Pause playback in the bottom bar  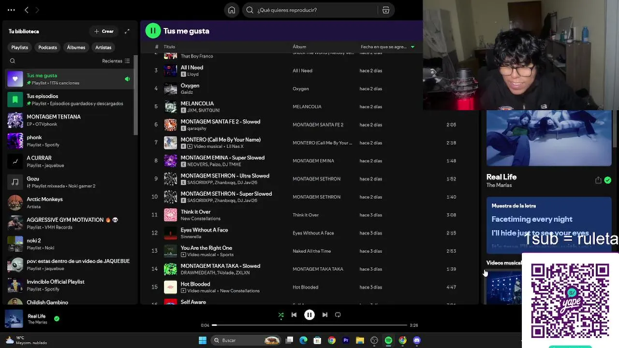point(309,315)
